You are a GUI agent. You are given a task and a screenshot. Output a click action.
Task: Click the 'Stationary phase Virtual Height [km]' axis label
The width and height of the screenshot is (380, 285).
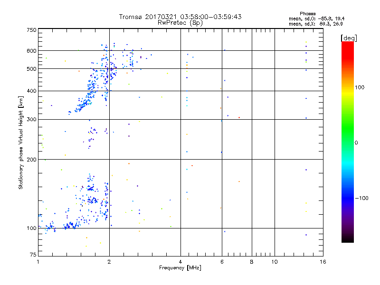point(21,143)
